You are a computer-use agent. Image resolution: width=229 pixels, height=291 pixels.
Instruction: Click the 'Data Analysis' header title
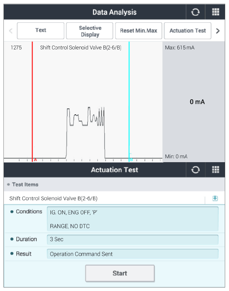(x=114, y=12)
